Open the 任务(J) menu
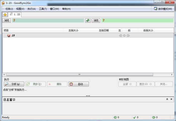This screenshot has width=176, height=121. 9,9
